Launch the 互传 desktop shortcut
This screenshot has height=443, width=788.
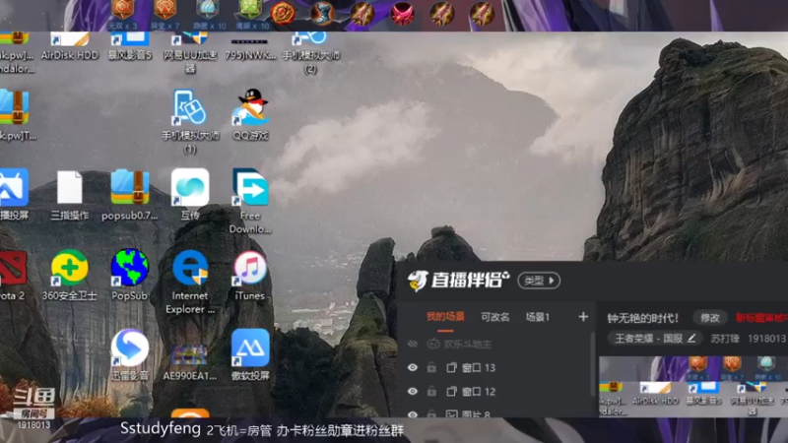190,195
